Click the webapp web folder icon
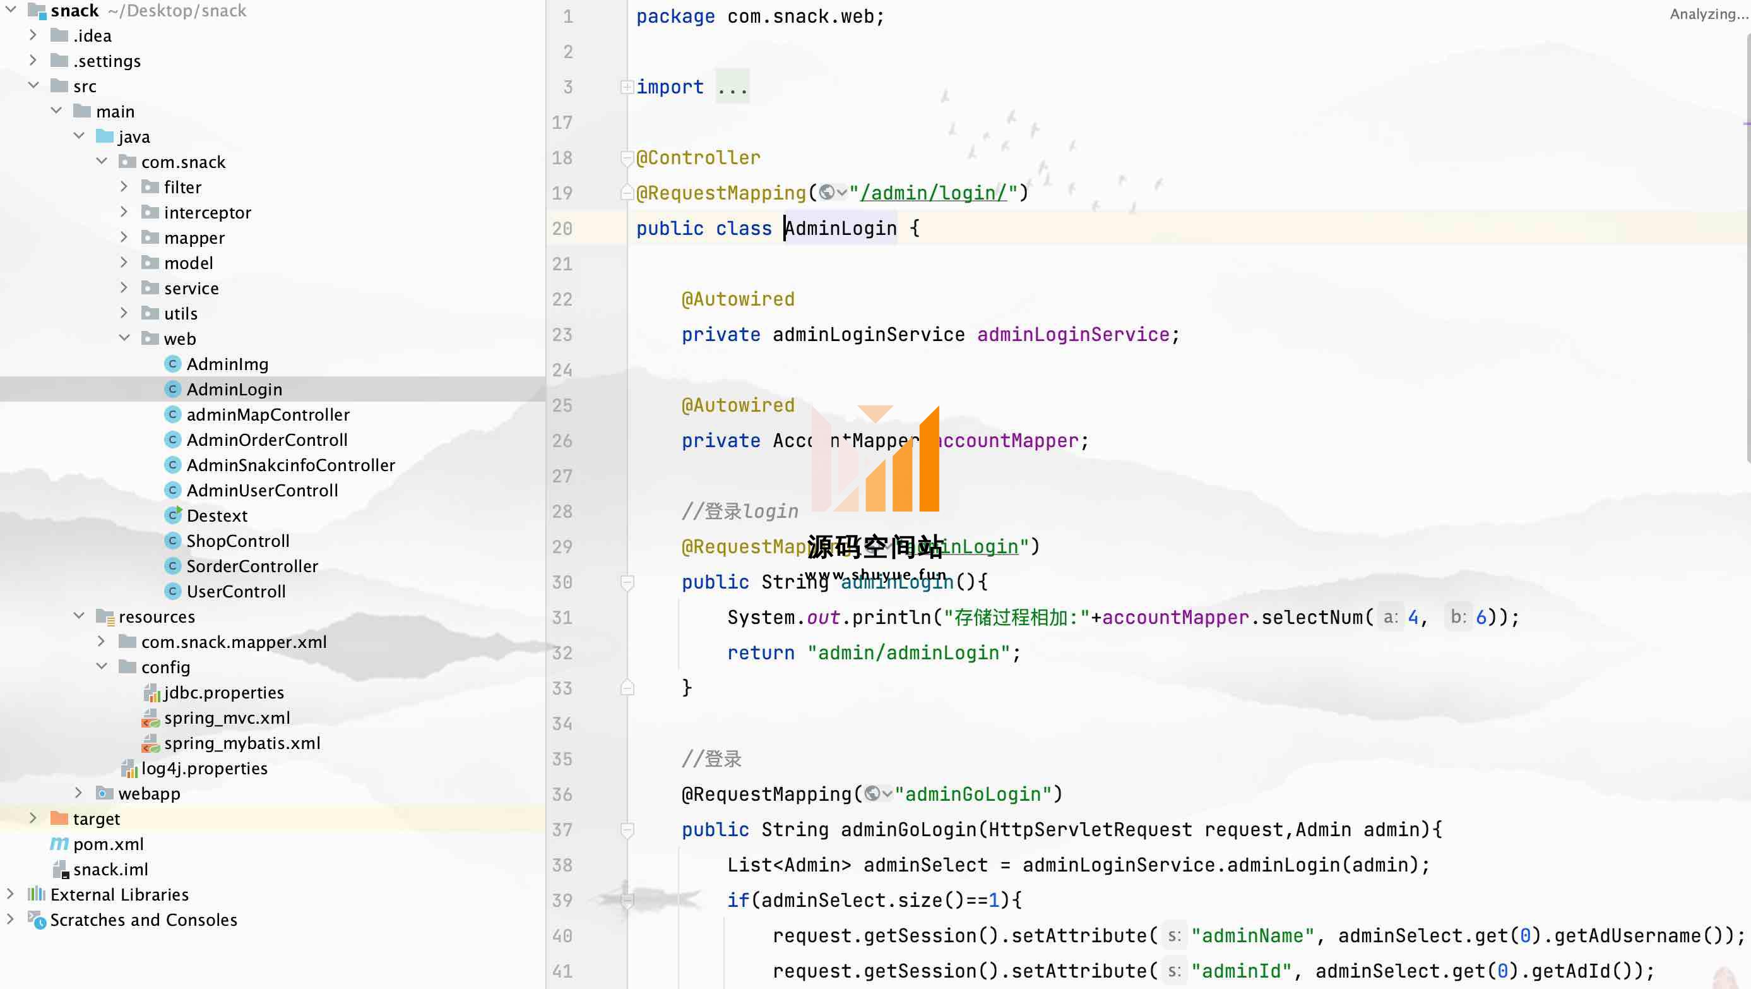This screenshot has width=1751, height=989. click(x=105, y=793)
